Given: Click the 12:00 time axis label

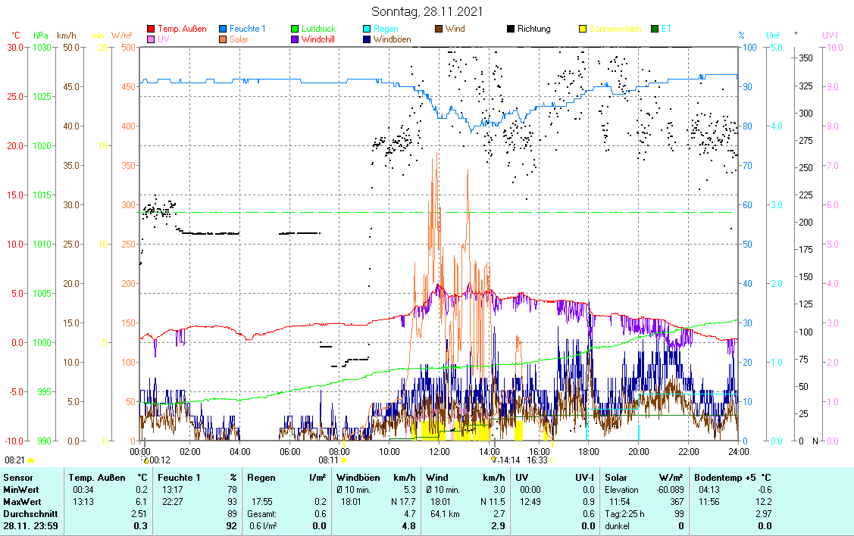Looking at the screenshot, I should [x=440, y=451].
